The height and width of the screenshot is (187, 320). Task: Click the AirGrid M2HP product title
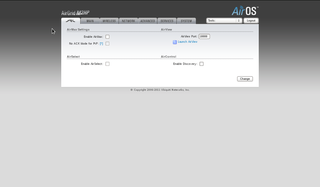click(75, 13)
